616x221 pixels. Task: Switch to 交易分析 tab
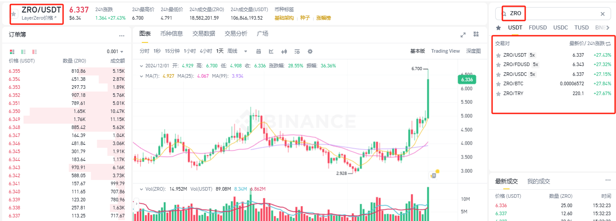click(236, 33)
